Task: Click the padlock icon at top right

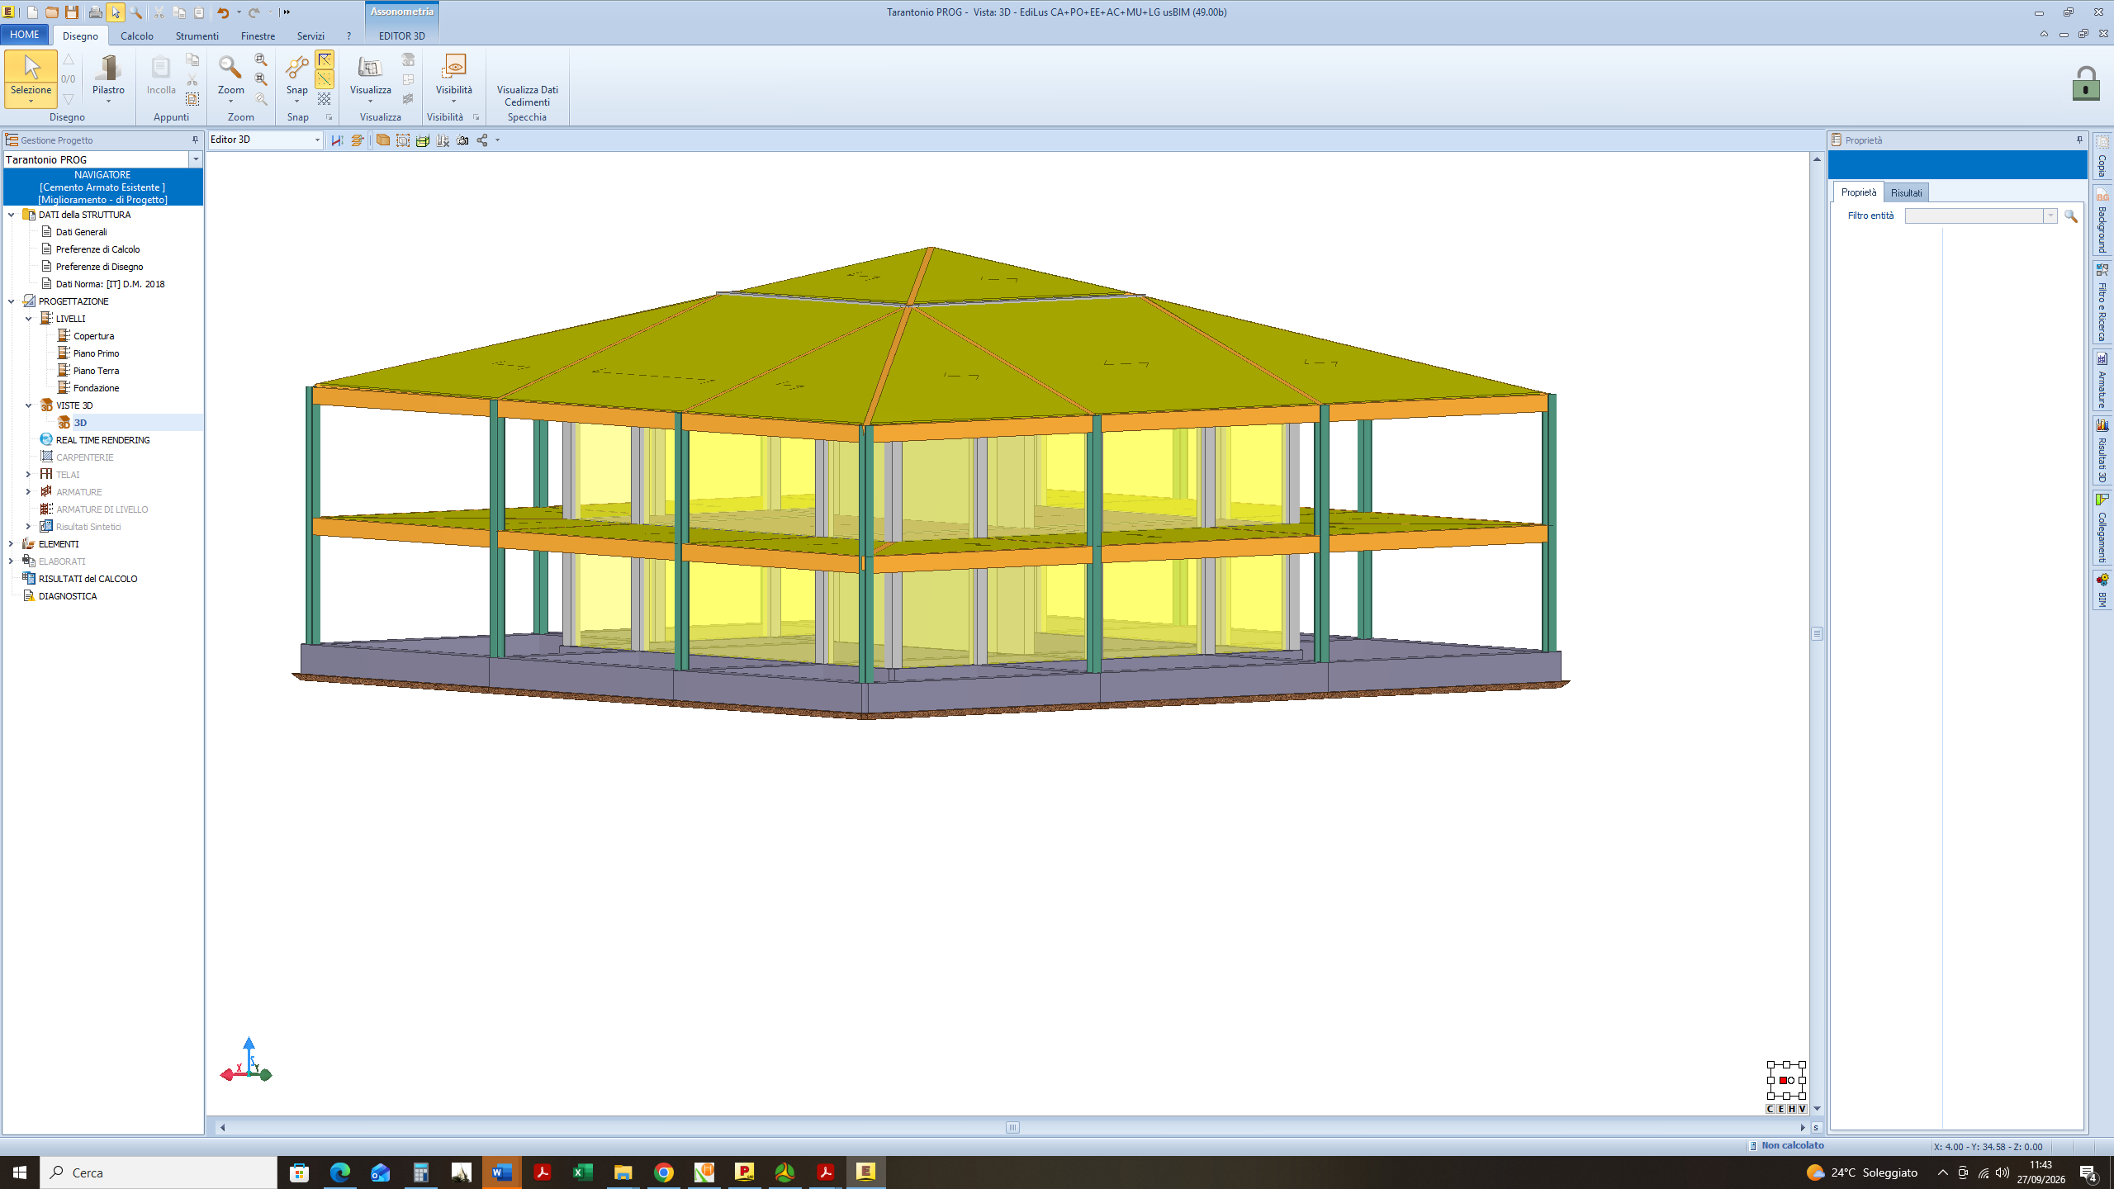Action: [x=2086, y=83]
